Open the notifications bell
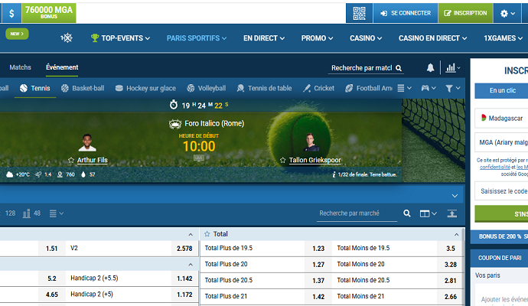528x306 pixels. pos(430,67)
